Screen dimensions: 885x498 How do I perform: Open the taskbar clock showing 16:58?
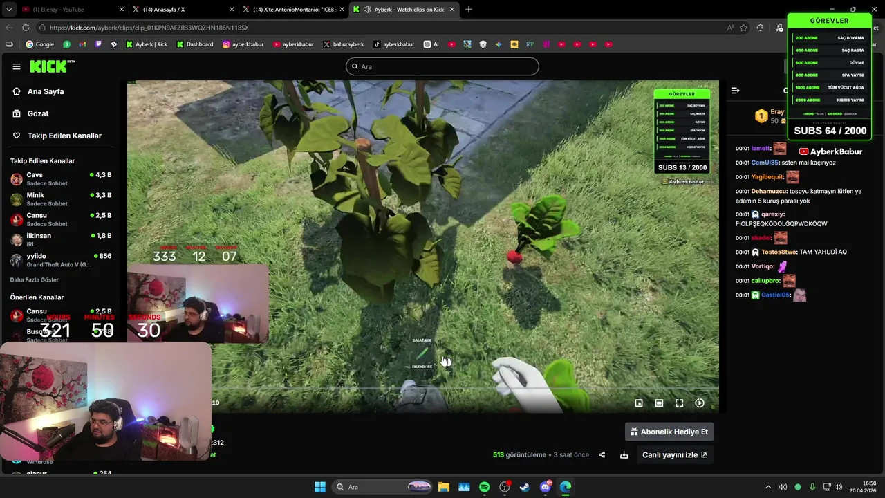coord(863,487)
